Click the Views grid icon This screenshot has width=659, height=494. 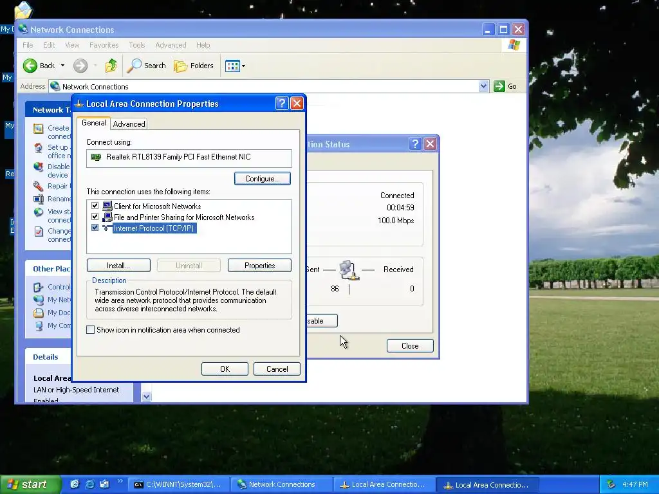232,66
